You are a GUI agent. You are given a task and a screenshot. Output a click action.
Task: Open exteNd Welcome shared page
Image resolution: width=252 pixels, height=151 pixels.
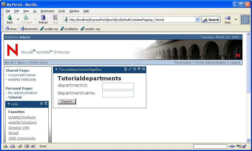(22, 80)
